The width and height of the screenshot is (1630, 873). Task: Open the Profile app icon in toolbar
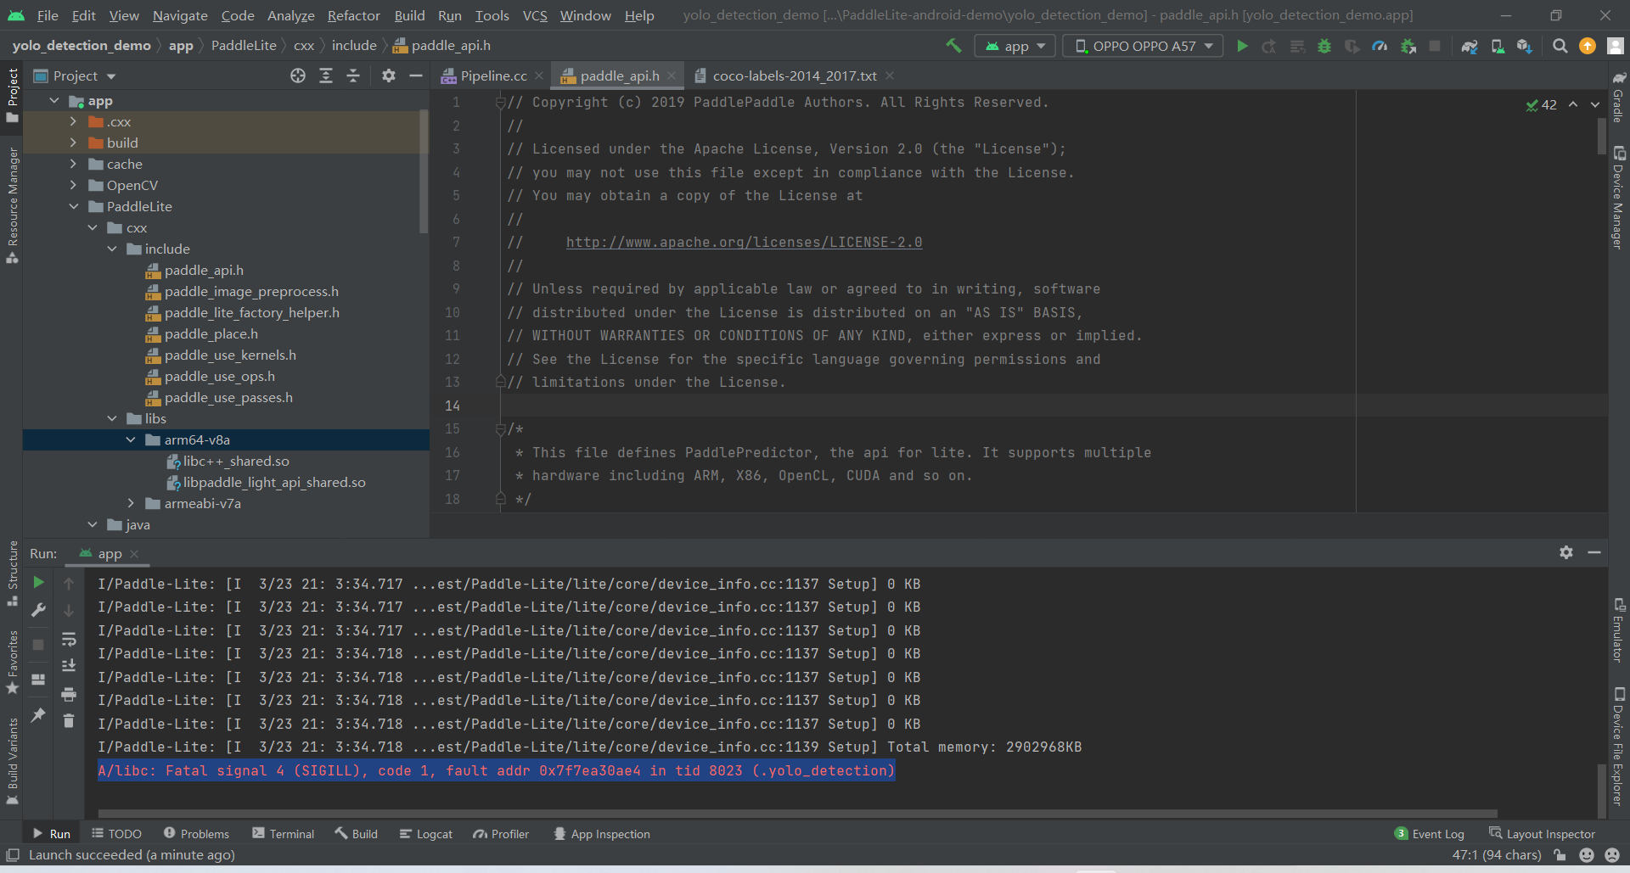pos(1380,46)
